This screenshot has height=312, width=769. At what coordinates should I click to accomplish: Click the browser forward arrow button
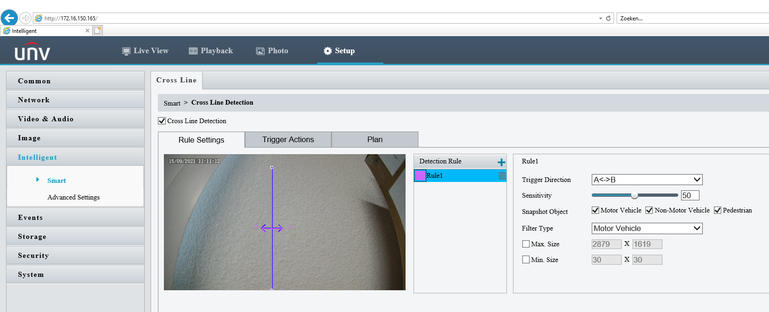point(25,18)
